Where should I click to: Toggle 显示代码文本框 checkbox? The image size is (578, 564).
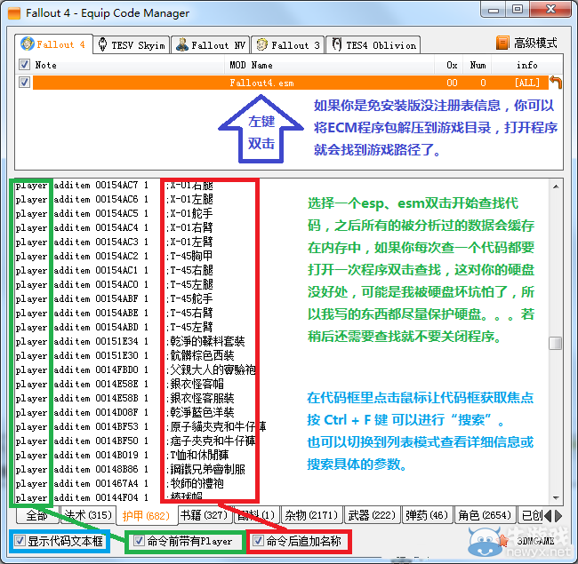[20, 541]
